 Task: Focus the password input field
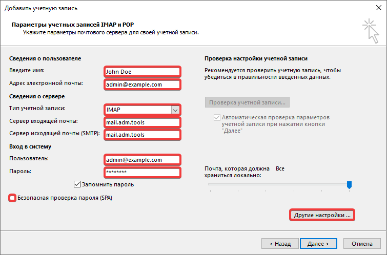pos(142,173)
